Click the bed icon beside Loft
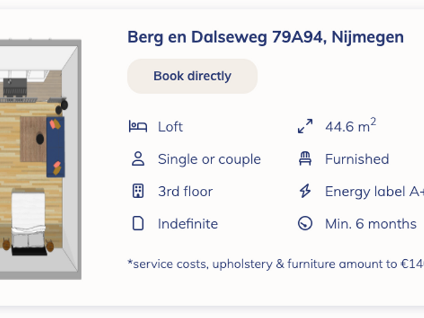424x318 pixels. point(137,127)
